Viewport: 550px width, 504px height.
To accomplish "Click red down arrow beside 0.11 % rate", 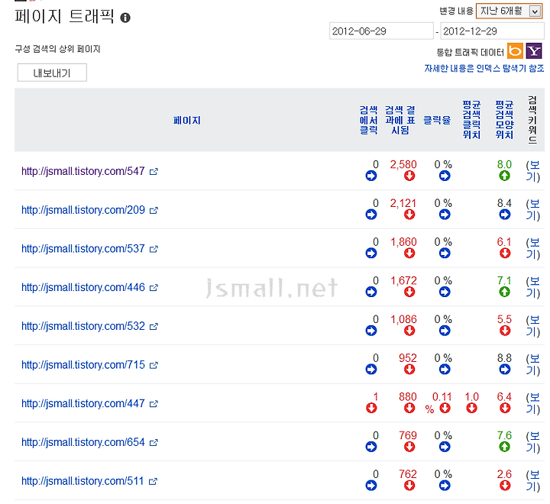I will pyautogui.click(x=445, y=408).
